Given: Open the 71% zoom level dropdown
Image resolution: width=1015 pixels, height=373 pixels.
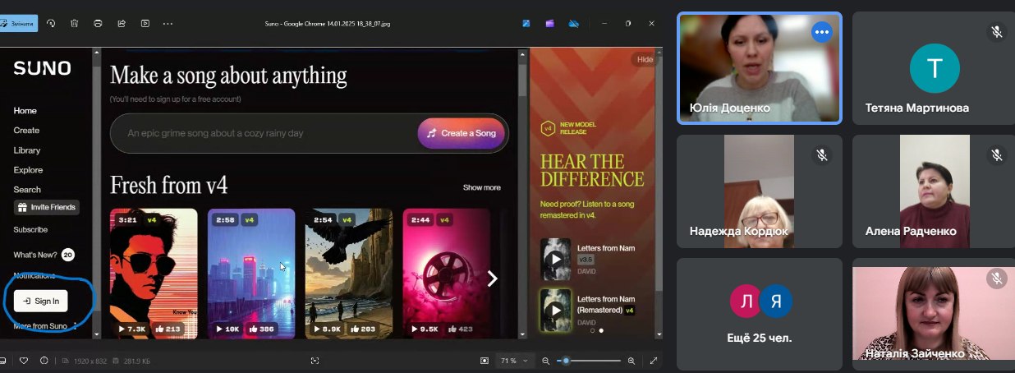Looking at the screenshot, I should tap(514, 361).
